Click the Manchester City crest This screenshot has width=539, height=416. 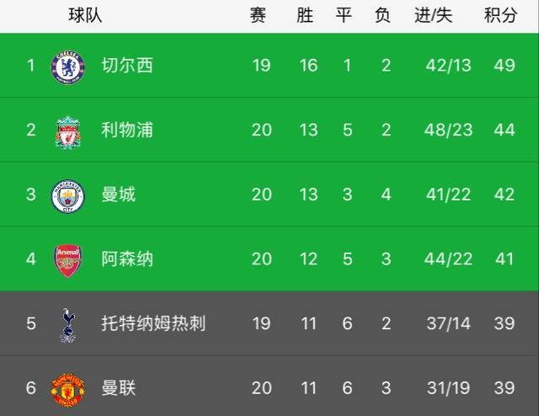coord(67,196)
